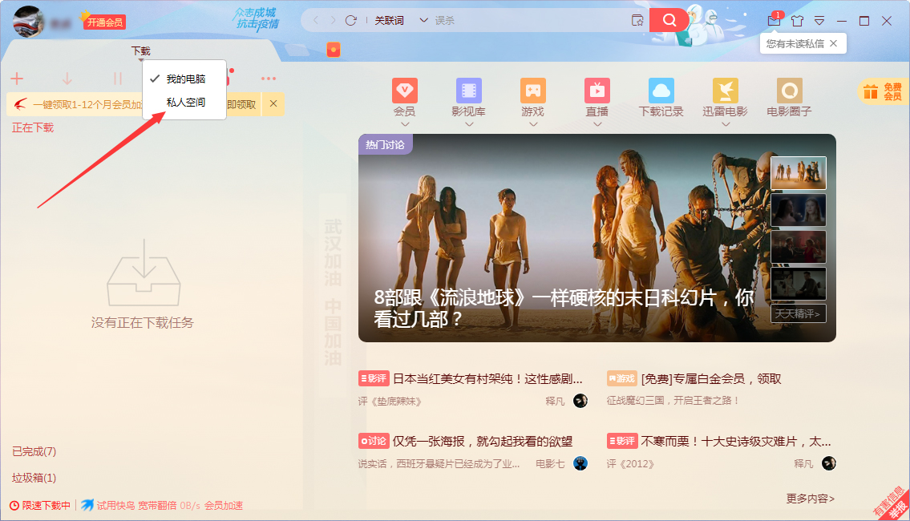Create a new download task with the plus icon

(17, 78)
